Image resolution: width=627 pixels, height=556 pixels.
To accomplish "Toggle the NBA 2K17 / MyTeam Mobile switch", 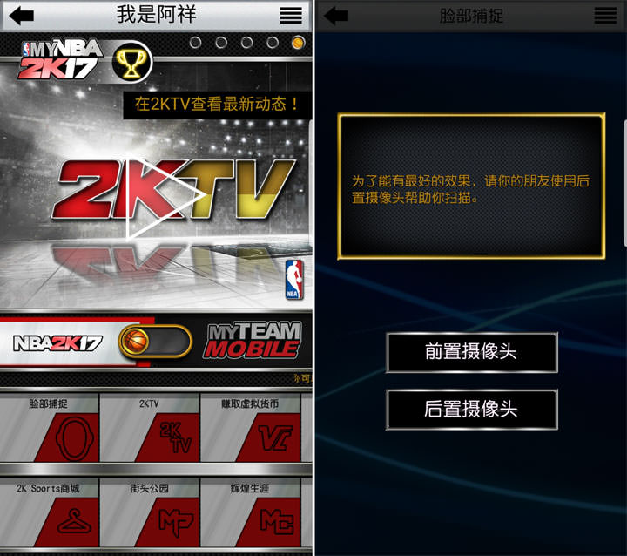I will click(x=155, y=342).
